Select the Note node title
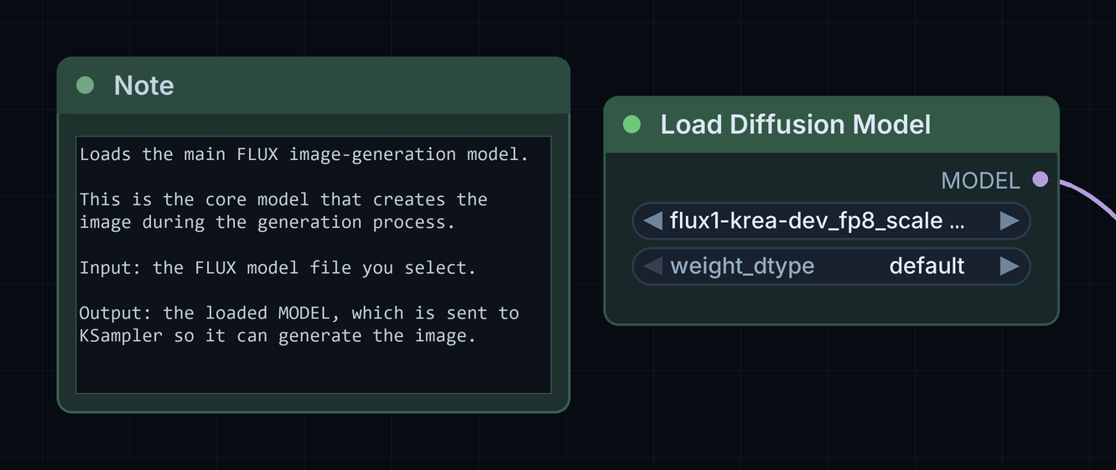1116x470 pixels. click(x=144, y=85)
